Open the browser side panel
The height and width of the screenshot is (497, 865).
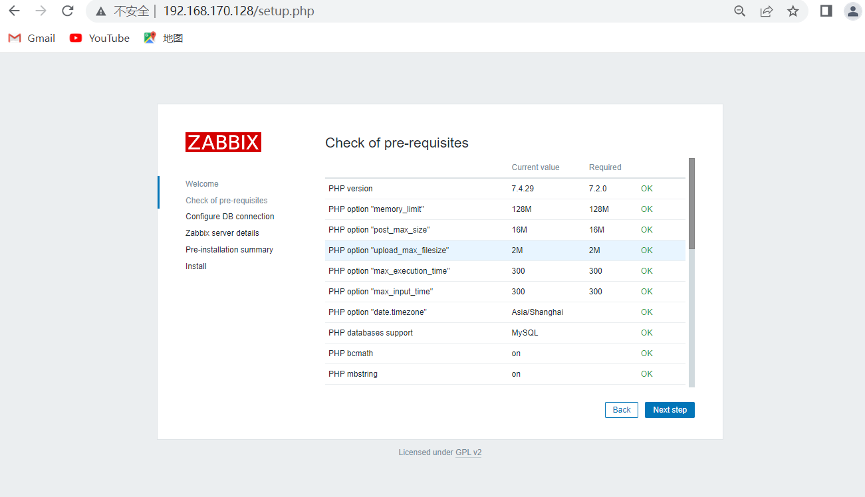pos(826,11)
